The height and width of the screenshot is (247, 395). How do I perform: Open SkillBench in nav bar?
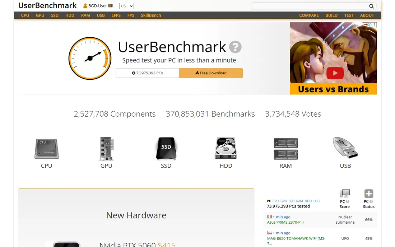(x=151, y=15)
